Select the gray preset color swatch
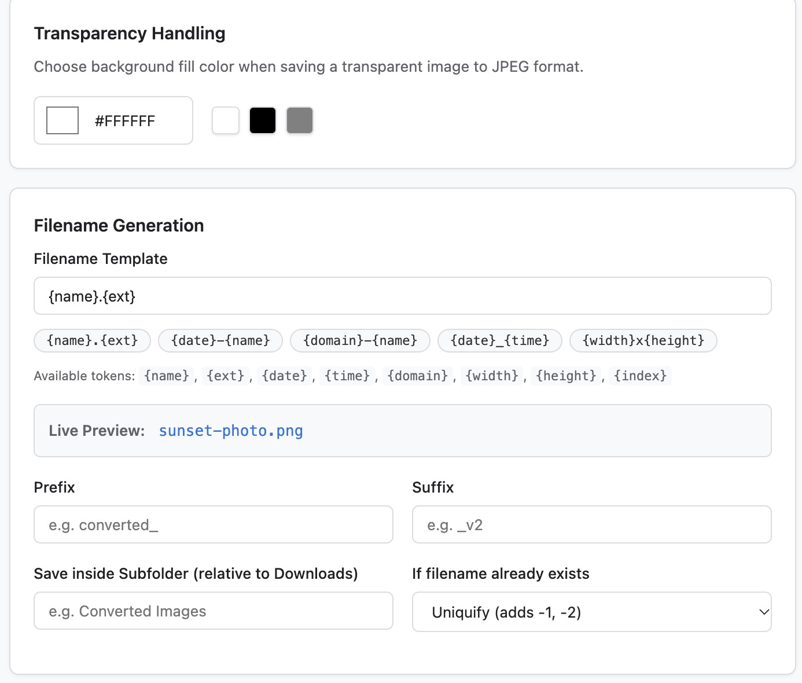This screenshot has width=802, height=683. click(x=300, y=120)
